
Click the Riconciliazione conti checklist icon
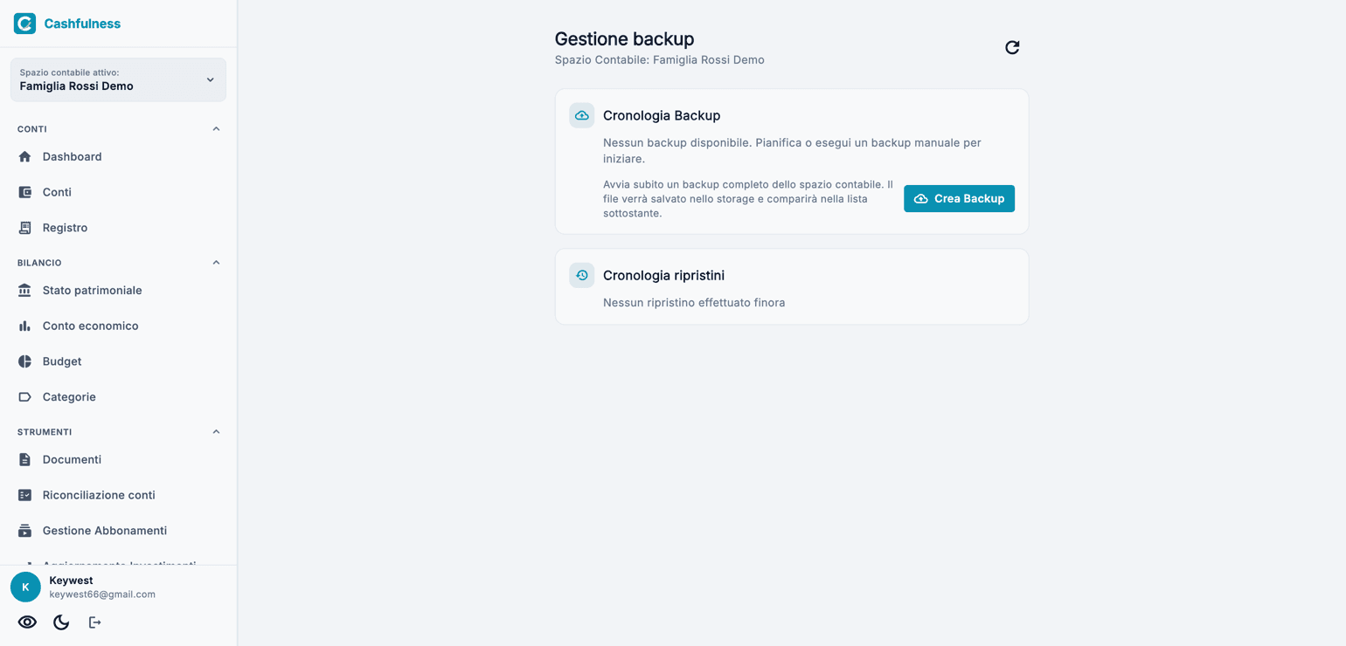24,495
